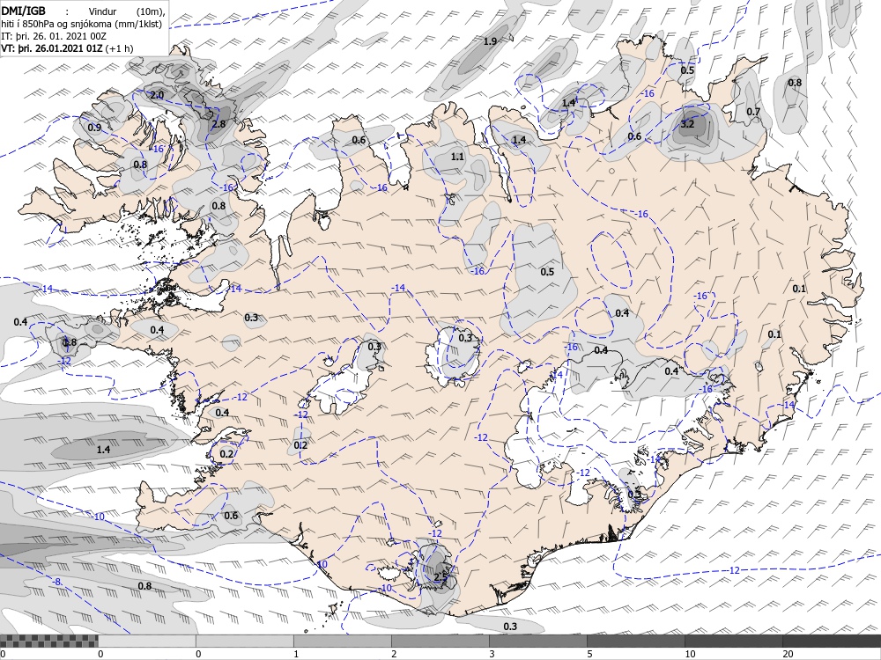The width and height of the screenshot is (881, 660).
Task: Click the 0.9 snowfall value label
Action: 94,128
